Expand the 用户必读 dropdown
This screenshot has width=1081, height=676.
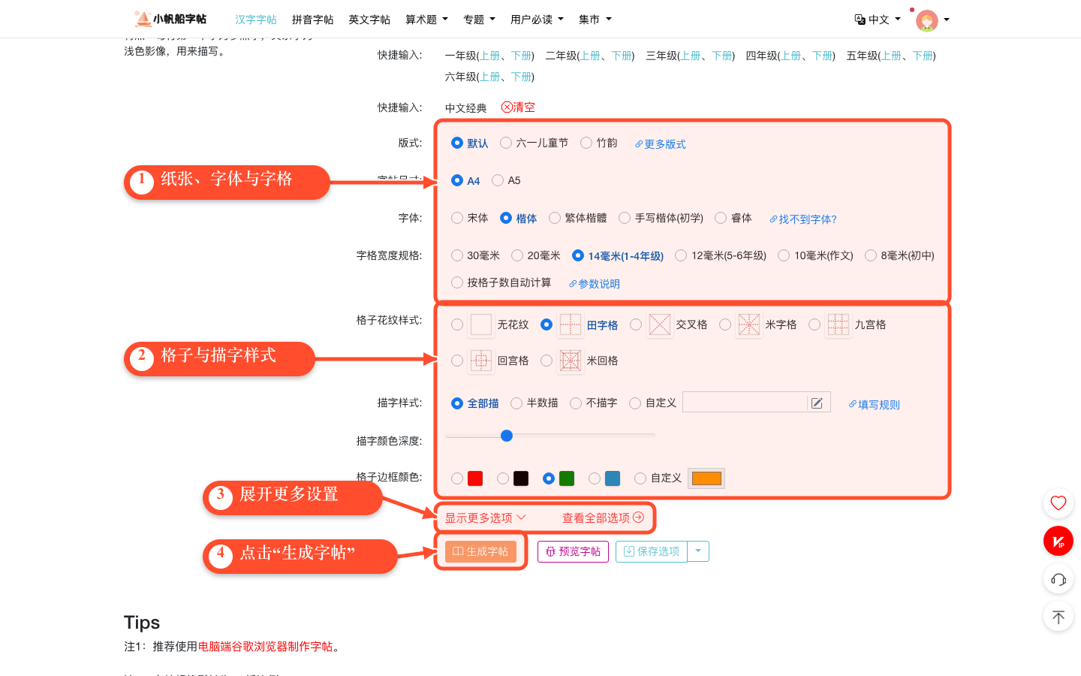(537, 20)
